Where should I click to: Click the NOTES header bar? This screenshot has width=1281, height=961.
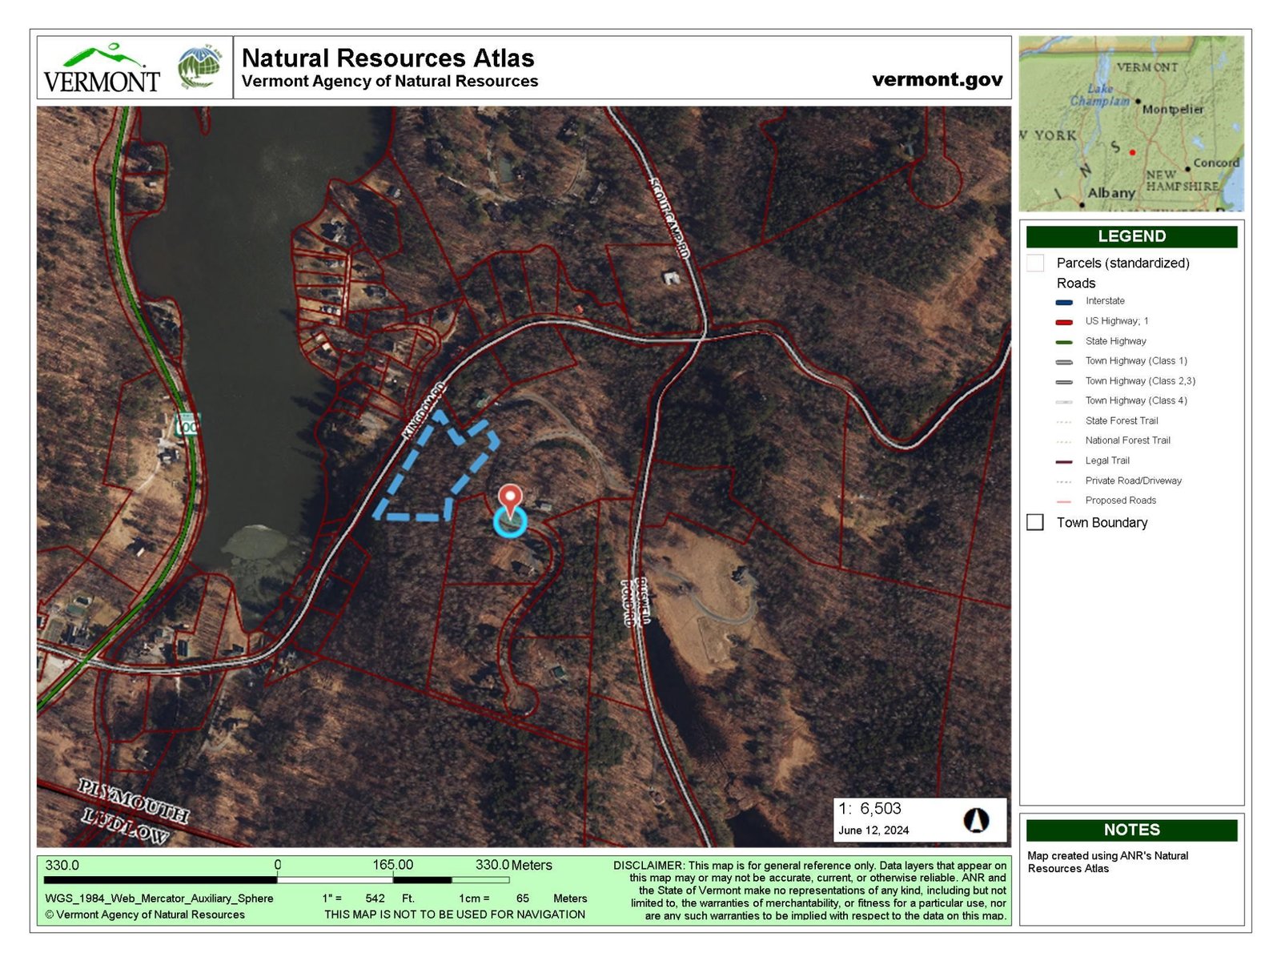coord(1131,830)
